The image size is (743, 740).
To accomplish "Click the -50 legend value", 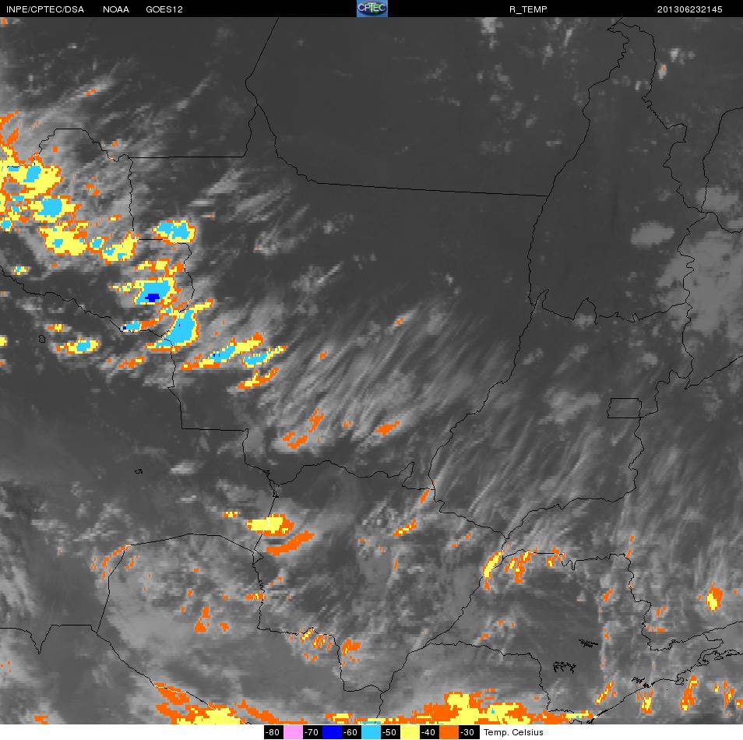I will point(390,732).
